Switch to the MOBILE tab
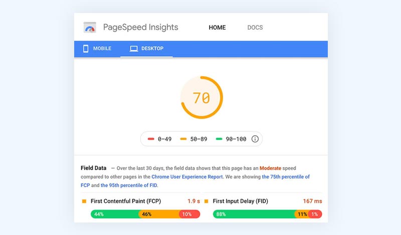Viewport: 401px width, 235px height. [x=97, y=49]
